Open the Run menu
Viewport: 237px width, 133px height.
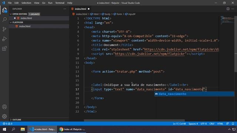tap(50, 3)
